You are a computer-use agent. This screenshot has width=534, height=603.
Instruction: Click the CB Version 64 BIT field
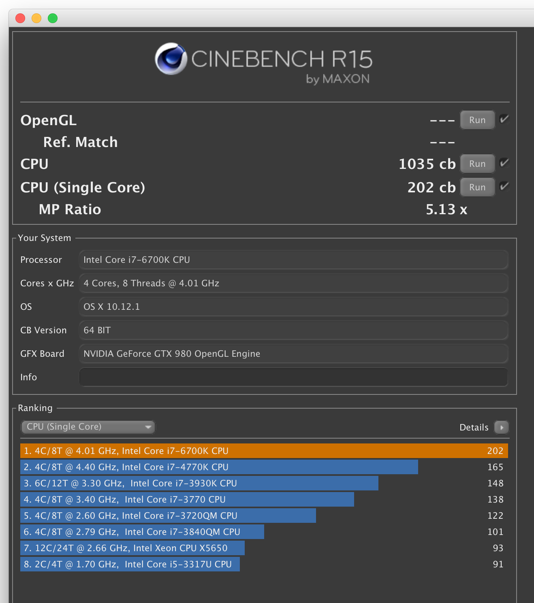click(293, 330)
